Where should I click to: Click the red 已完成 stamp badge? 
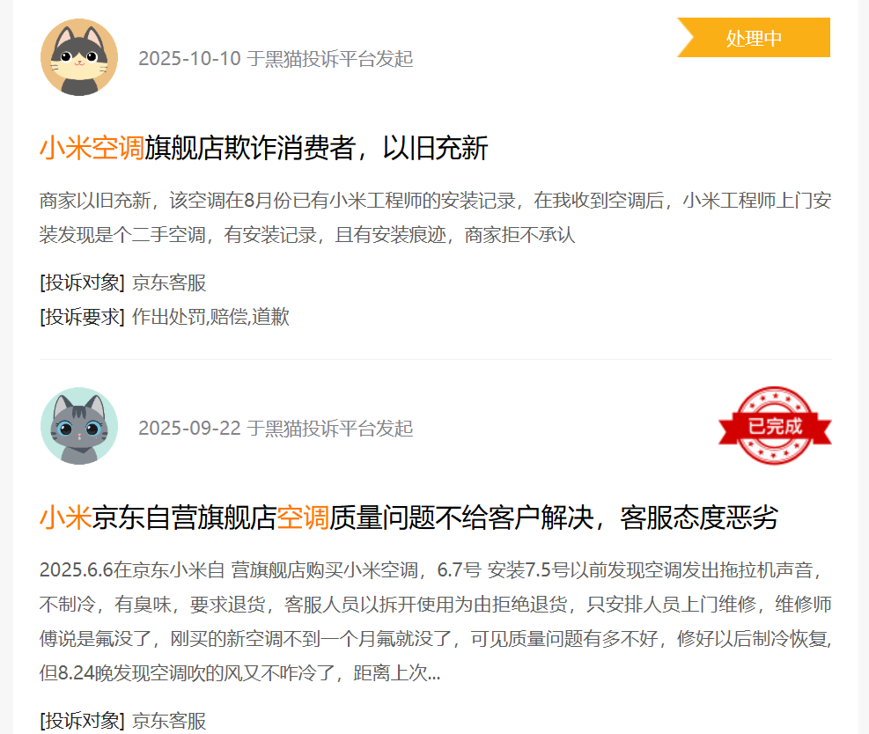coord(775,425)
